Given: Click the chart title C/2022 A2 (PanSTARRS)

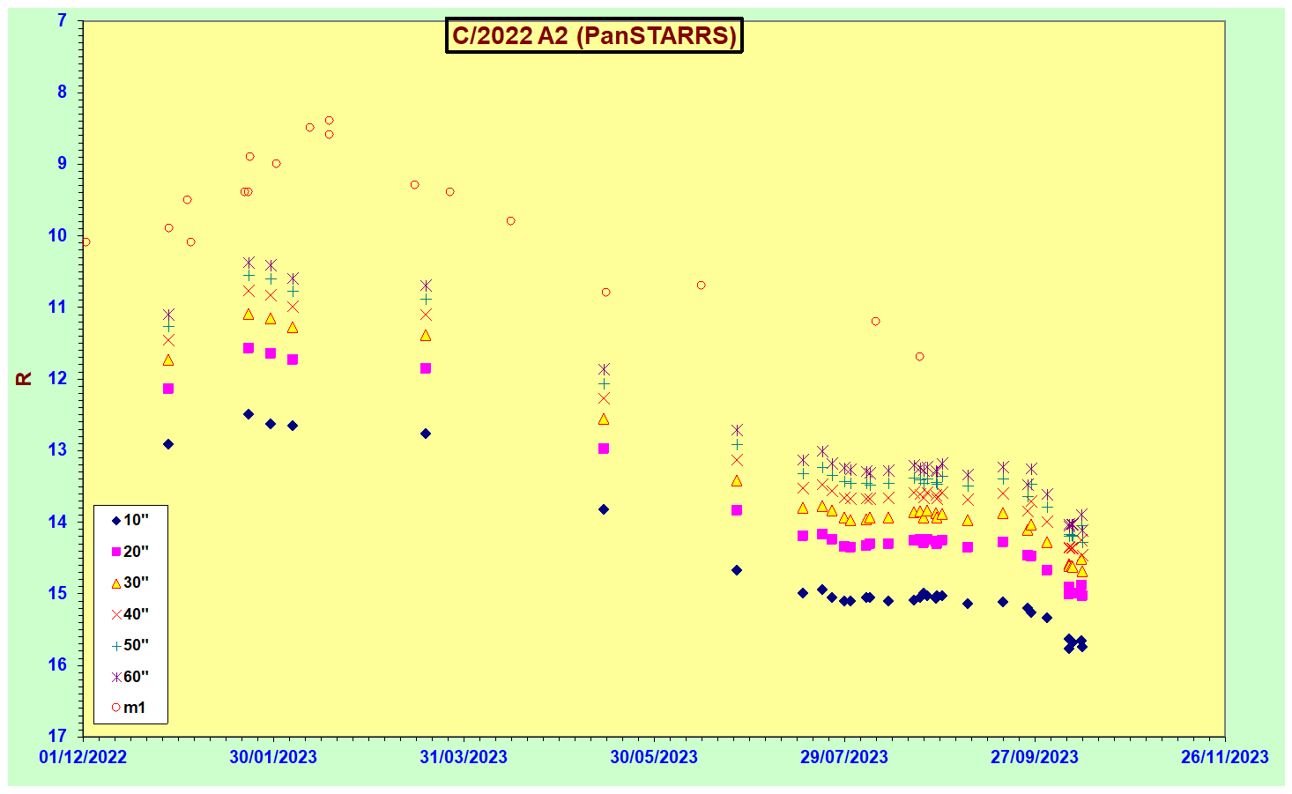Looking at the screenshot, I should (x=594, y=35).
